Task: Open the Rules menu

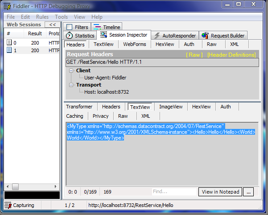Action: [x=42, y=17]
